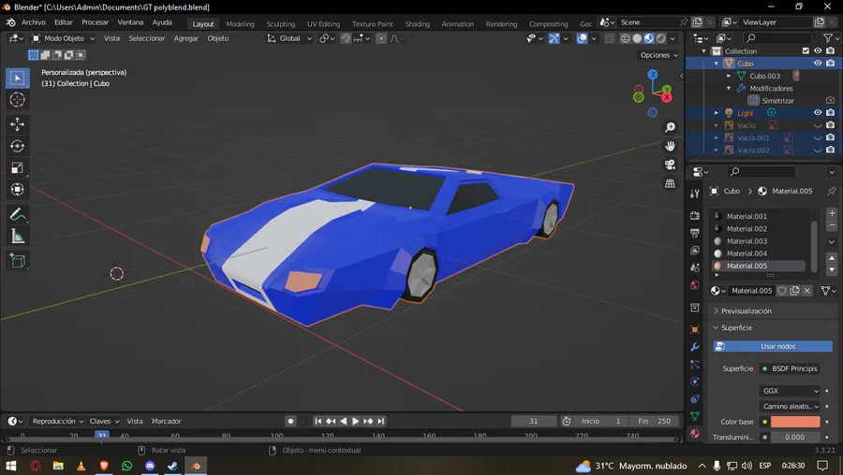Open Camino aleatorio subsurface dropdown

click(x=790, y=407)
